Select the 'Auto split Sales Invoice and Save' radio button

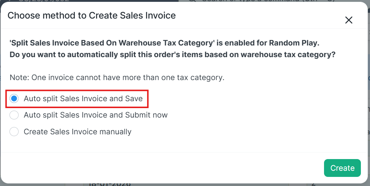(14, 99)
